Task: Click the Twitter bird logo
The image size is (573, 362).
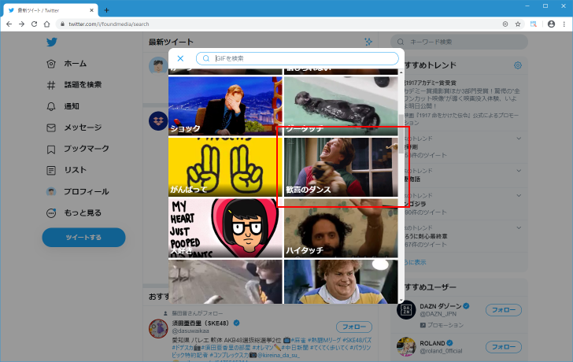Action: tap(51, 42)
